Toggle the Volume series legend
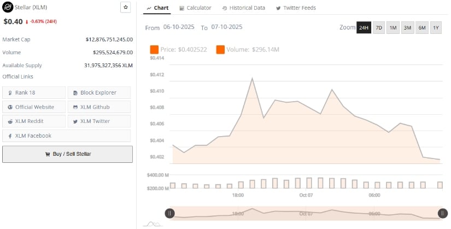451x229 pixels. tap(248, 50)
